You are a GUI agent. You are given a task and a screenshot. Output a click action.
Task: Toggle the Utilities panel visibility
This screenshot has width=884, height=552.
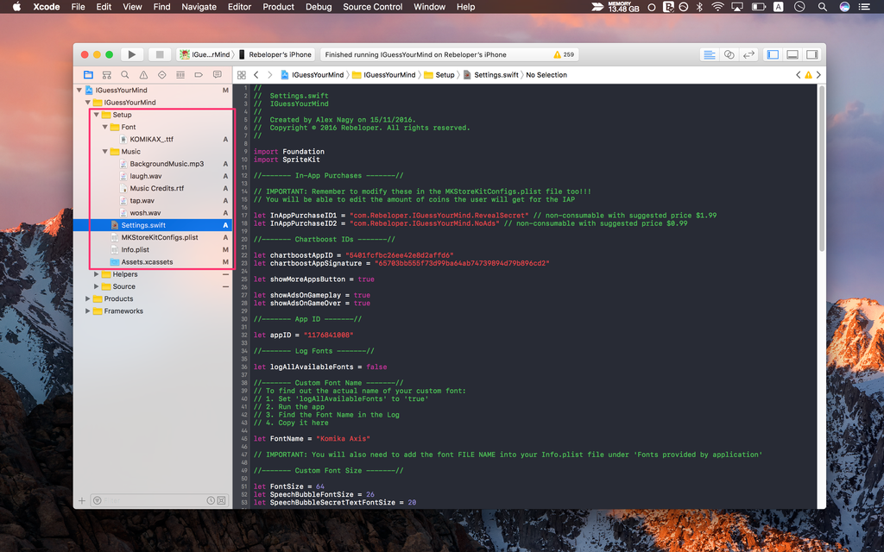tap(811, 54)
